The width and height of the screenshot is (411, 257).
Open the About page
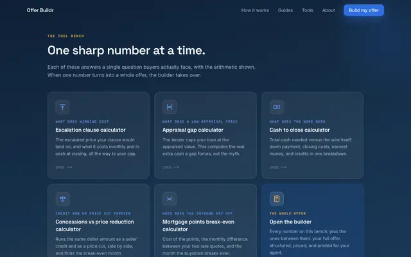point(328,10)
